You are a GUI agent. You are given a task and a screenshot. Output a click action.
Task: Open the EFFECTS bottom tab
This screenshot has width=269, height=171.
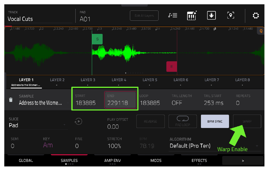pyautogui.click(x=199, y=161)
